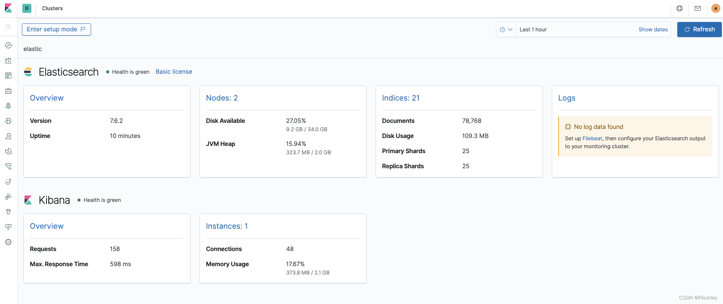Click the Replica Shards label

(x=403, y=166)
